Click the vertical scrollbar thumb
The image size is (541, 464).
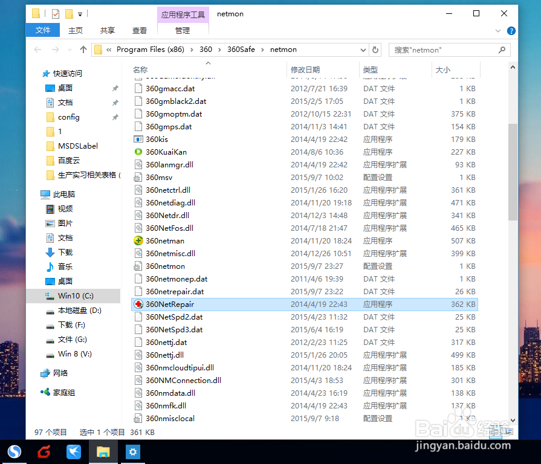click(513, 172)
